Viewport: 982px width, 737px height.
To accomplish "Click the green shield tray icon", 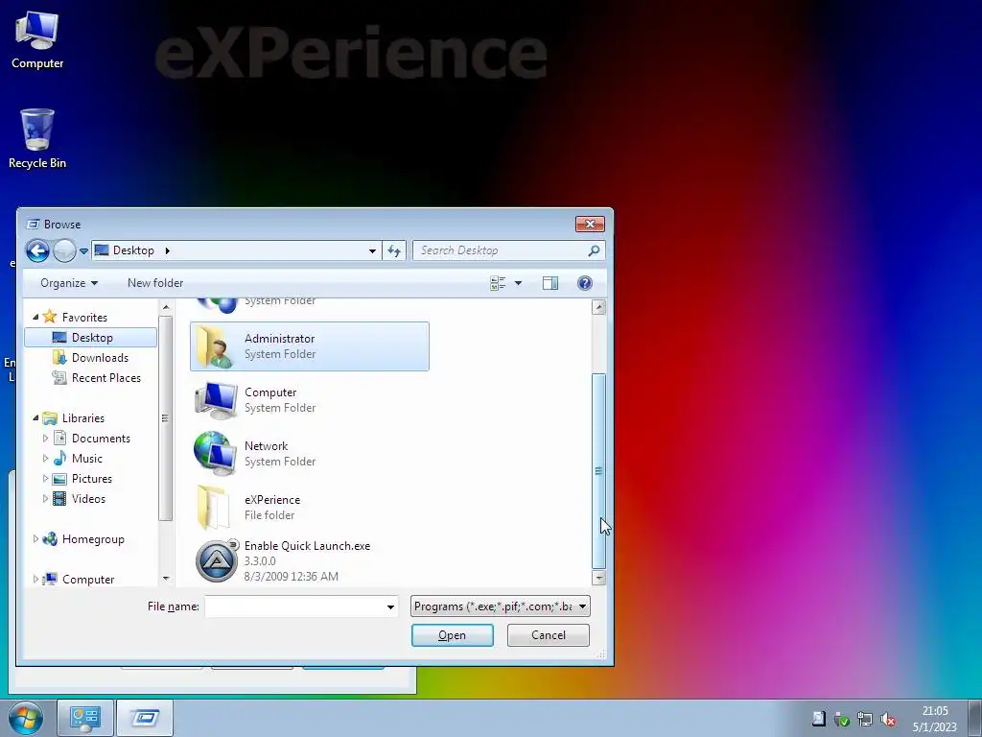I will pos(842,720).
